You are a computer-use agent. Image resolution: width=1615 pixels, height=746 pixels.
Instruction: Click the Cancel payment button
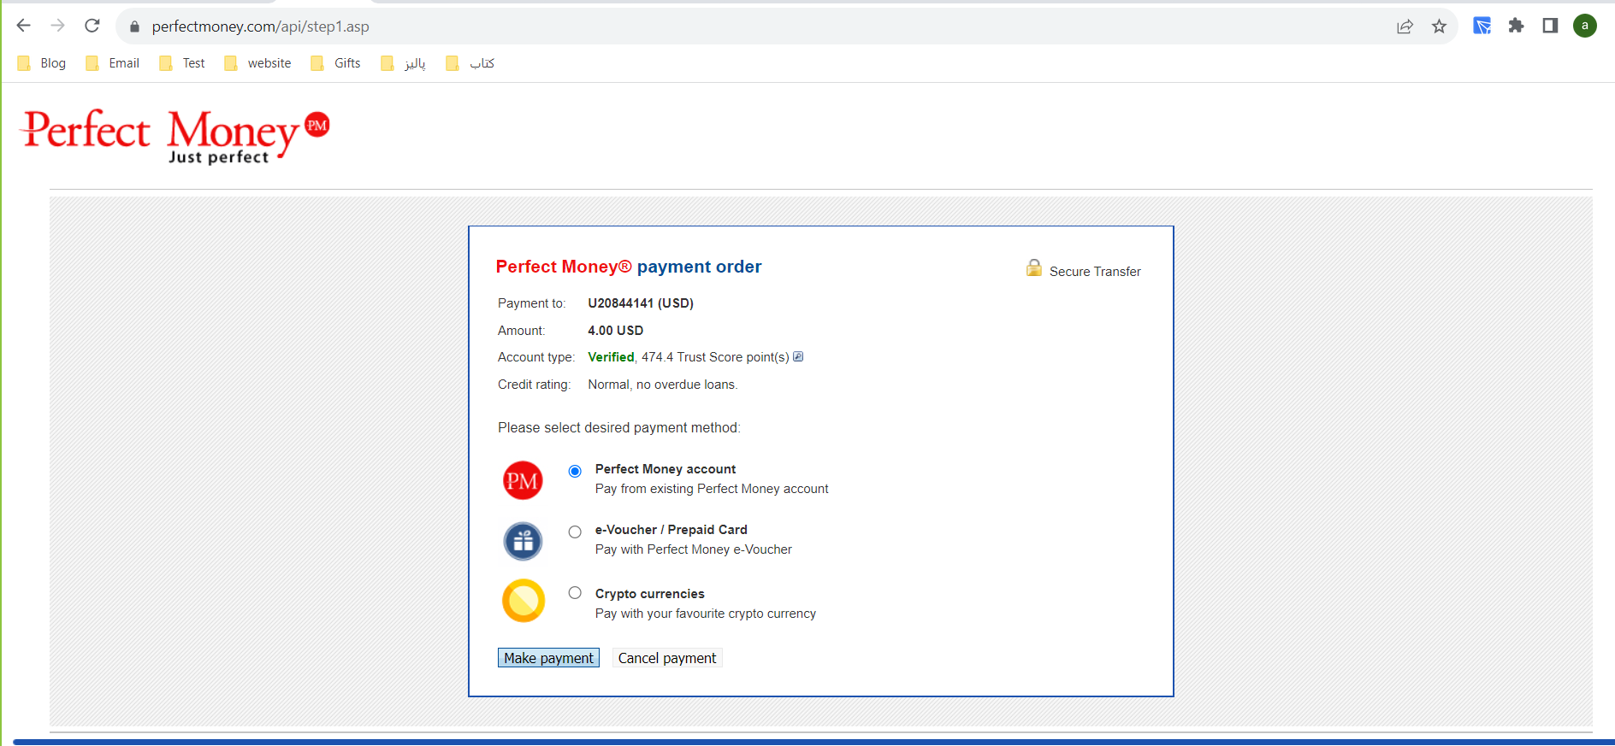pos(667,658)
